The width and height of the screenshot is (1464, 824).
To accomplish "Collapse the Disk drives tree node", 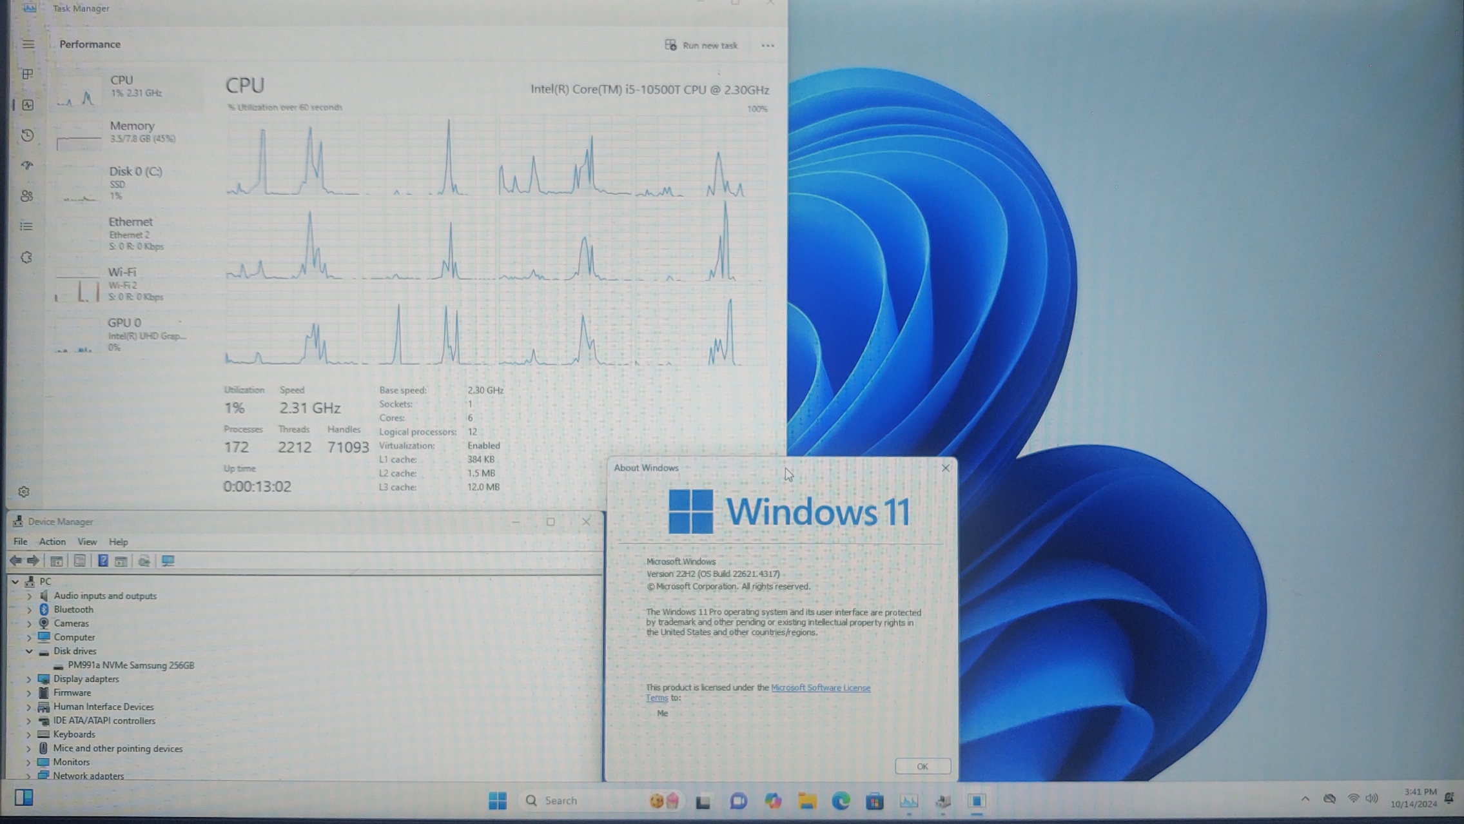I will click(x=29, y=651).
